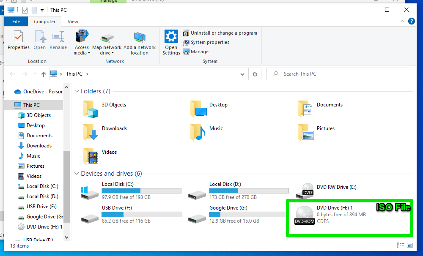The width and height of the screenshot is (423, 256).
Task: Select Google Drive (G:) in sidebar
Action: 44,217
